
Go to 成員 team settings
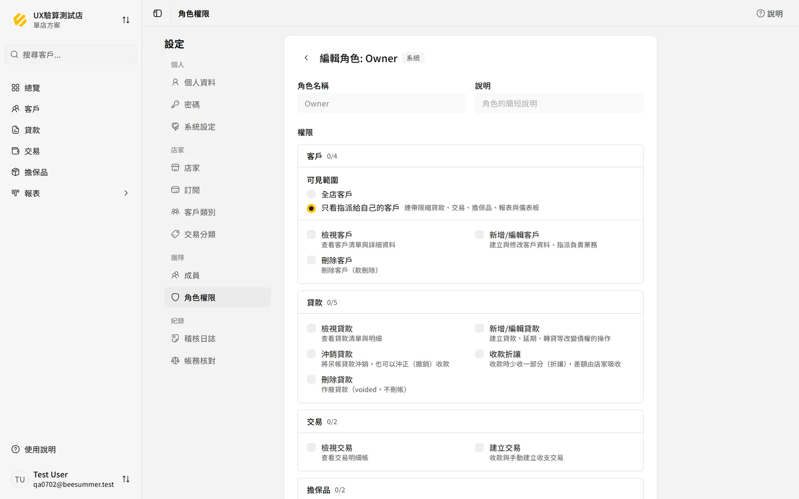tap(218, 275)
